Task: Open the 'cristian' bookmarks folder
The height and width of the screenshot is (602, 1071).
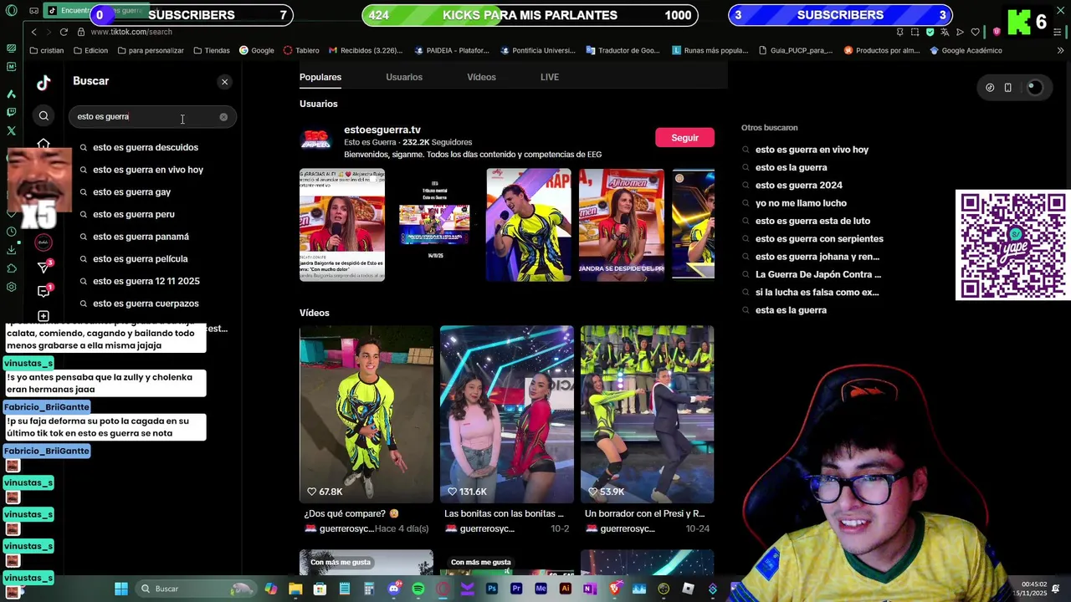Action: click(46, 50)
